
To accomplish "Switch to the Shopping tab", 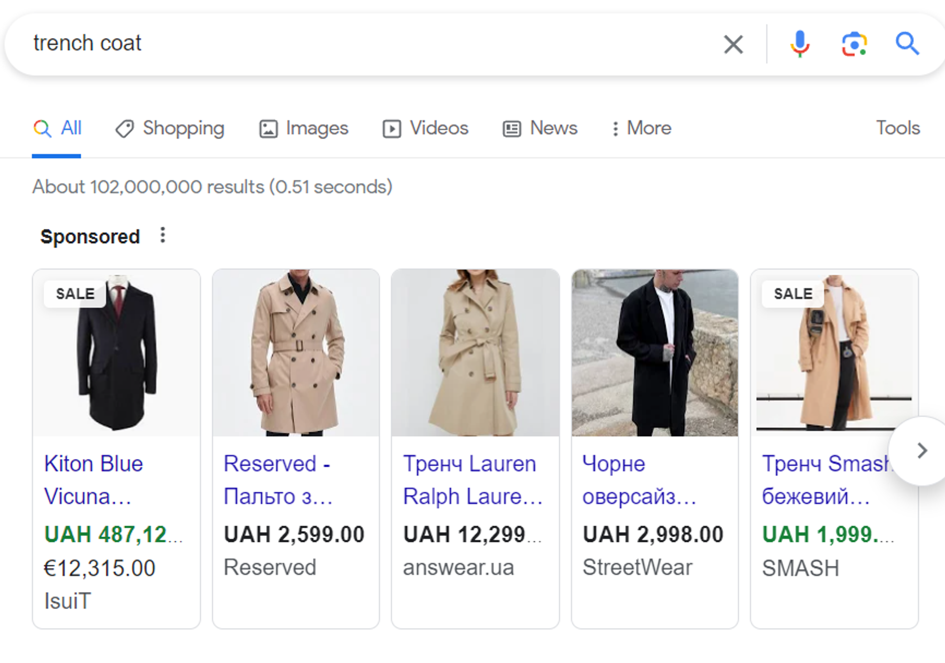I will tap(170, 128).
